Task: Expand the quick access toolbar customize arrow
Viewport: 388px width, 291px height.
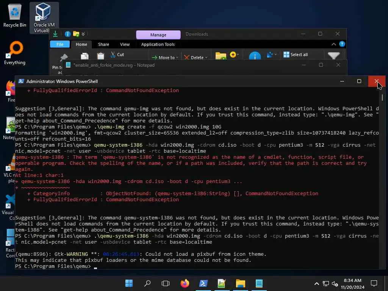Action: tap(83, 34)
